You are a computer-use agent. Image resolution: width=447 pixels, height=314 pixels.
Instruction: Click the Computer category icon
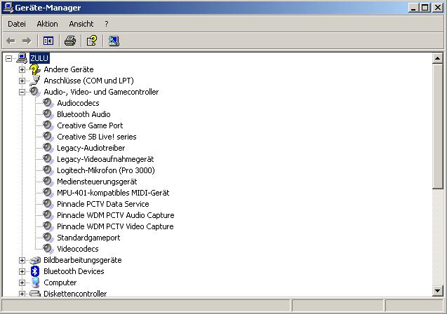[x=35, y=282]
